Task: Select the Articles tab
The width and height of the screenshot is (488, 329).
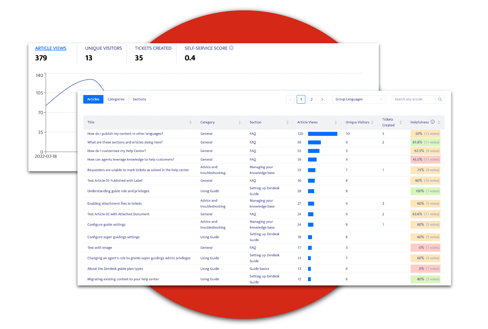Action: coord(93,99)
